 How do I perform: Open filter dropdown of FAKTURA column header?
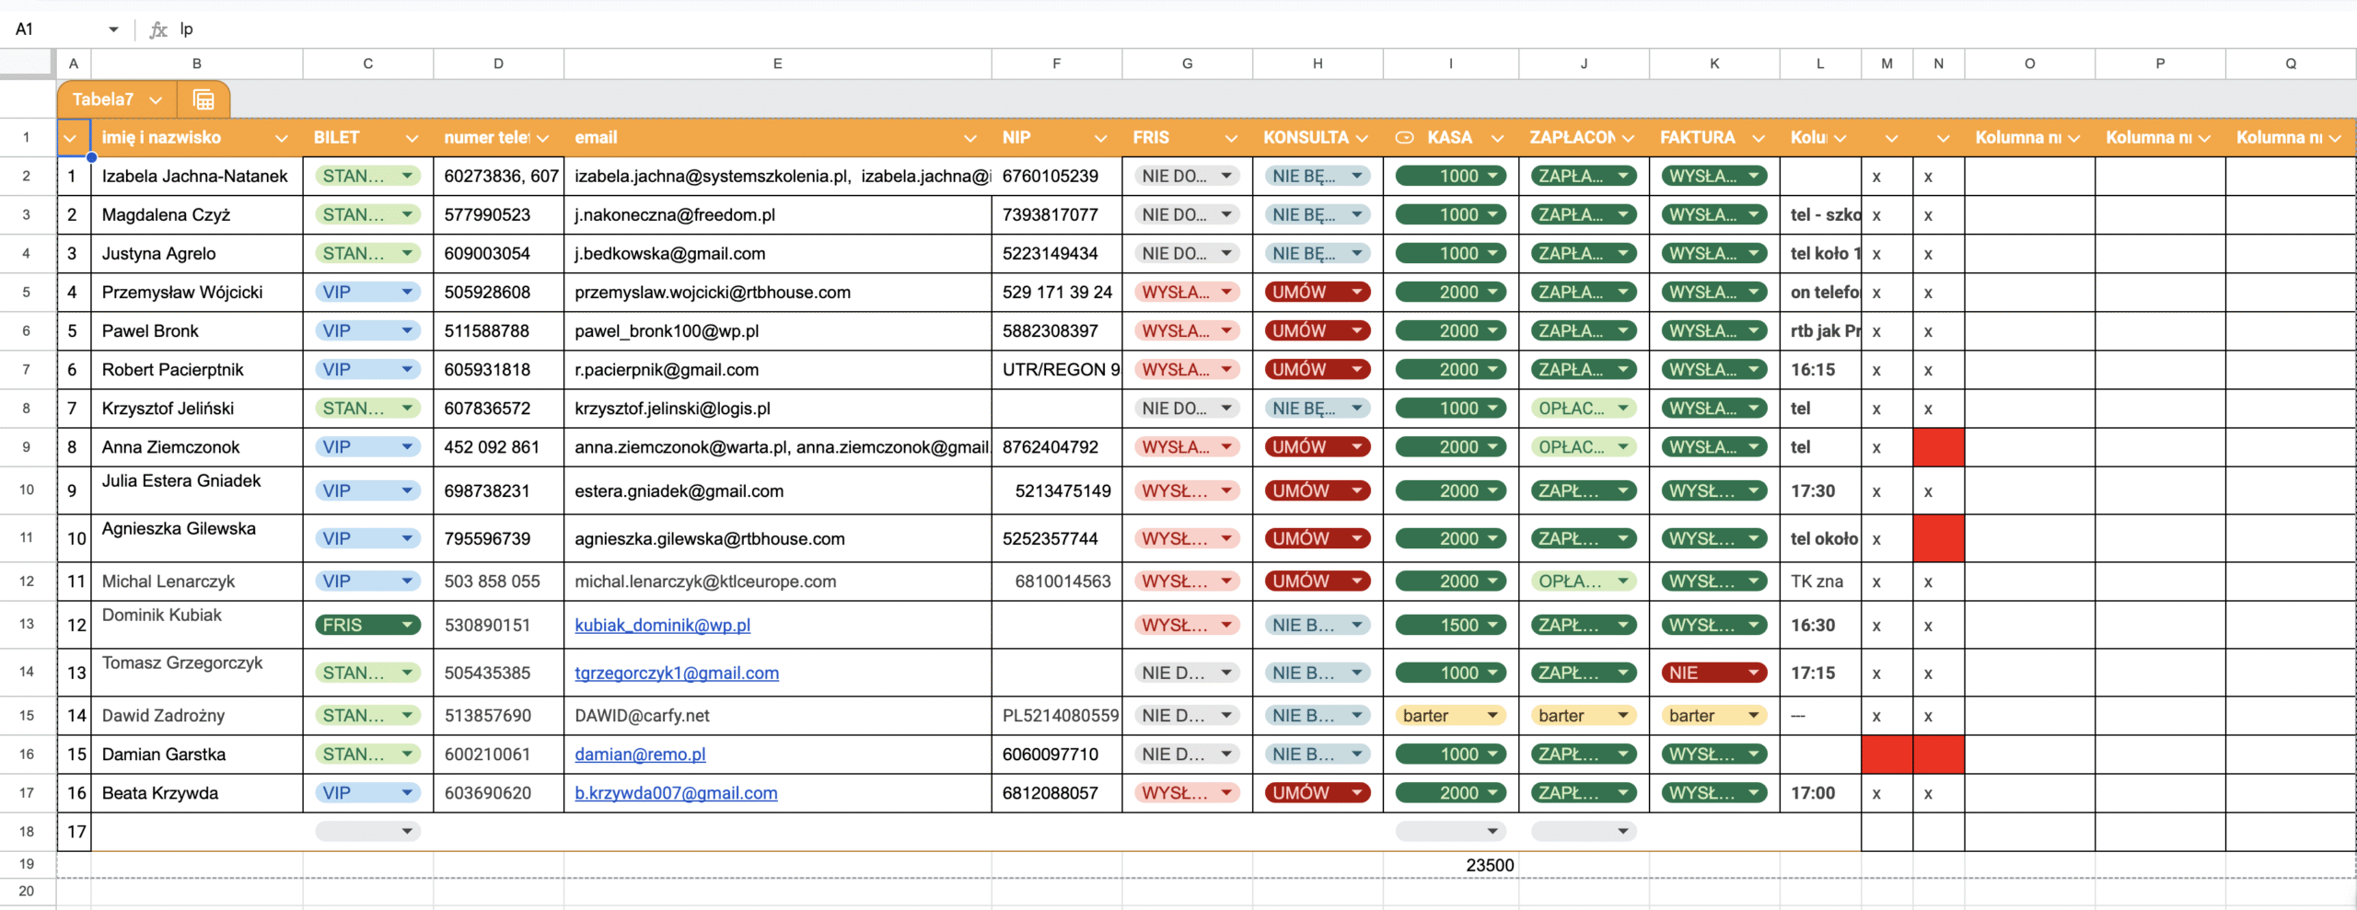(1759, 138)
